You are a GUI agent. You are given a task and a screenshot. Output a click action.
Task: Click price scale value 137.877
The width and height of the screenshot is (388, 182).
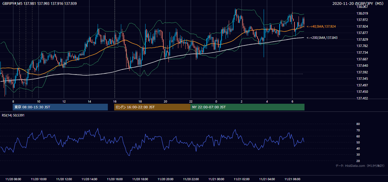(362, 33)
